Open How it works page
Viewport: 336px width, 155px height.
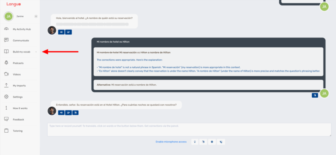click(20, 108)
